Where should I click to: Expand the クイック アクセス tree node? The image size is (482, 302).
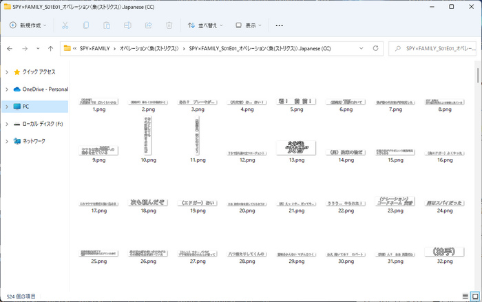pos(7,72)
